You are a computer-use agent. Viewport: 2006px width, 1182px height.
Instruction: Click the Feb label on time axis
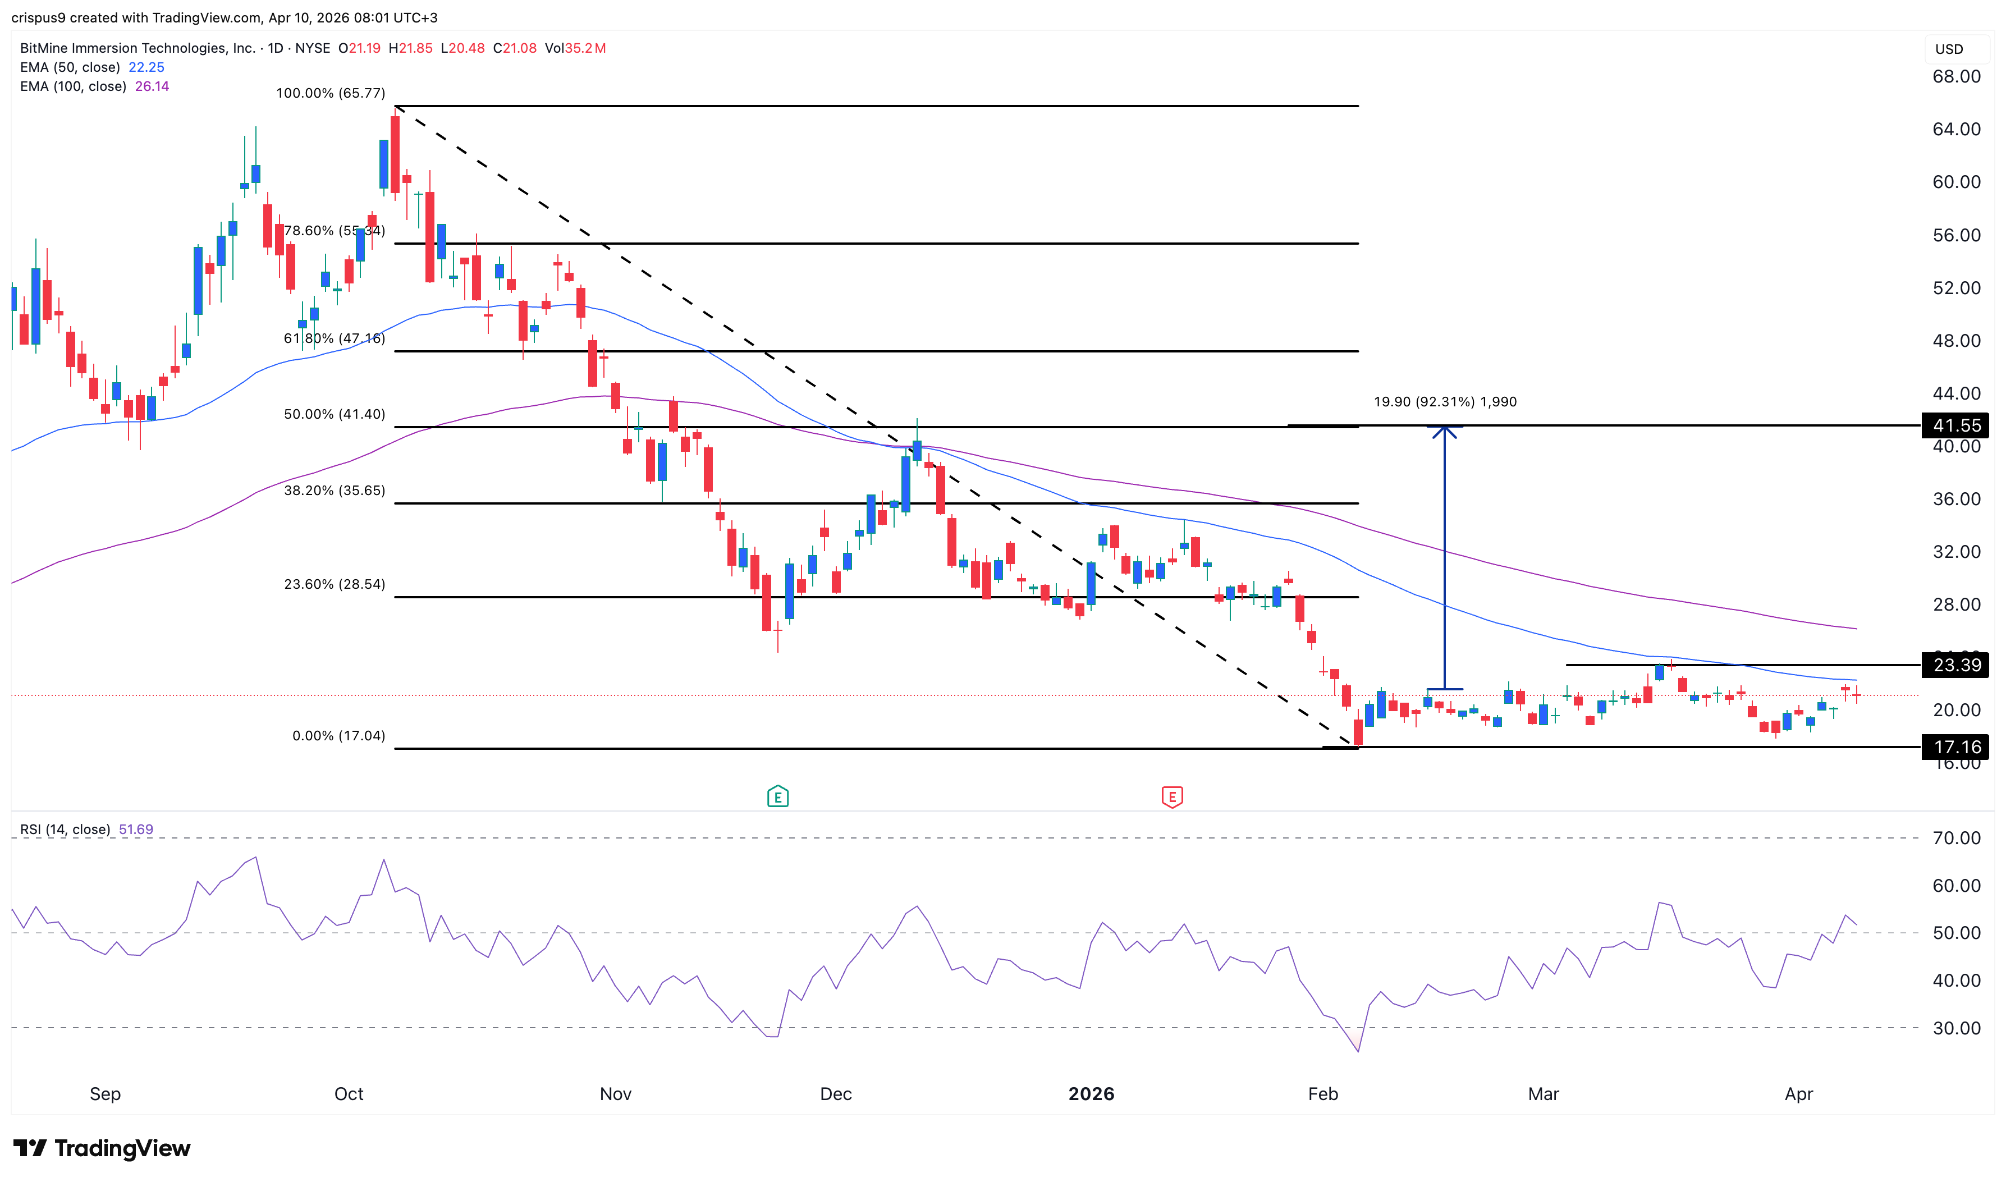(1323, 1093)
